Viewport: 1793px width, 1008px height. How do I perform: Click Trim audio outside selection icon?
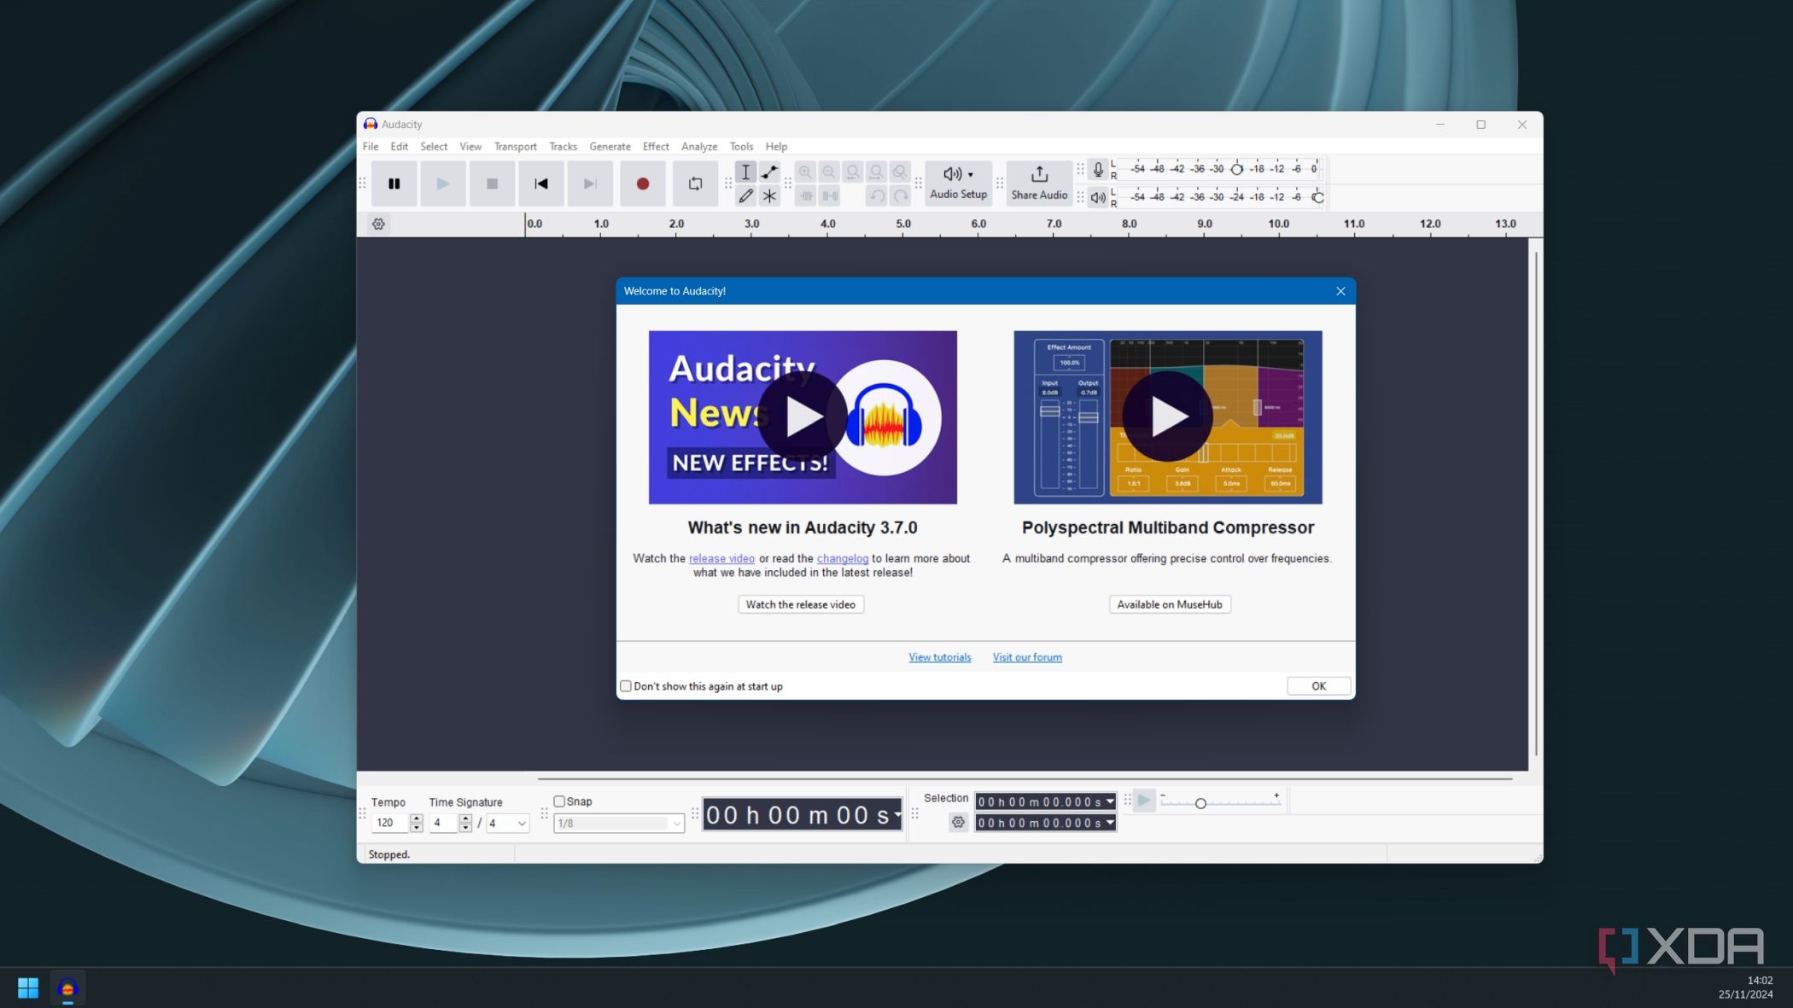(x=806, y=195)
